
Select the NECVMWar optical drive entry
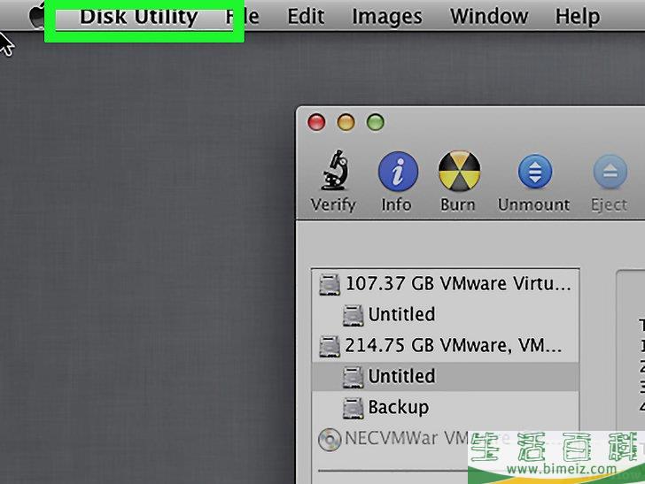446,438
